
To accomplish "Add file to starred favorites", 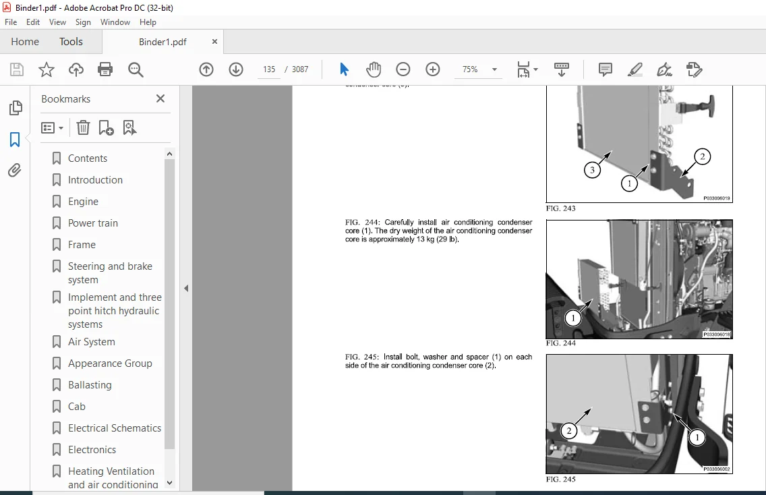I will pyautogui.click(x=47, y=69).
